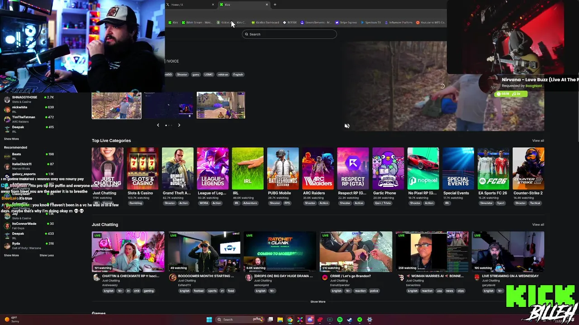Open nickwhite channel in sidebar
Image resolution: width=579 pixels, height=325 pixels.
pos(29,109)
